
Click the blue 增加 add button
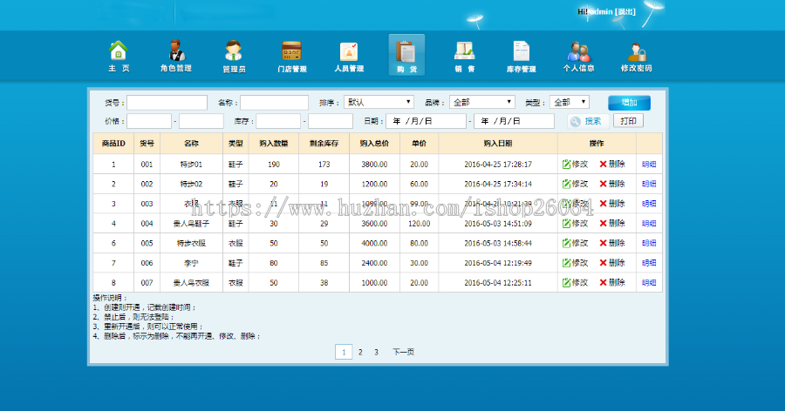[629, 103]
